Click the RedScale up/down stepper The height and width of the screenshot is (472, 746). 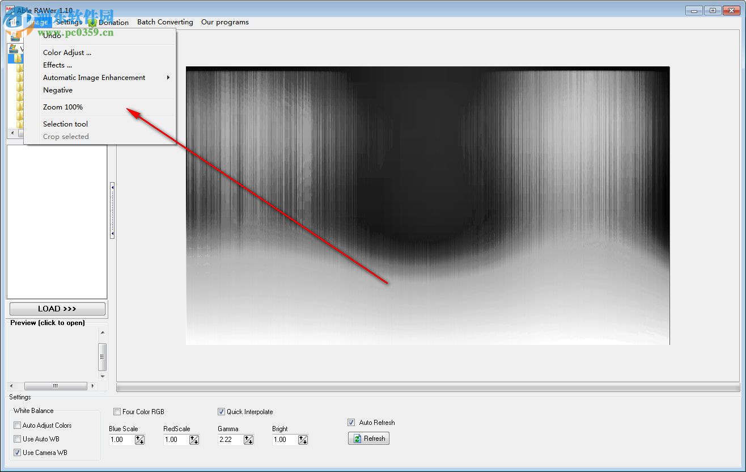(x=194, y=440)
